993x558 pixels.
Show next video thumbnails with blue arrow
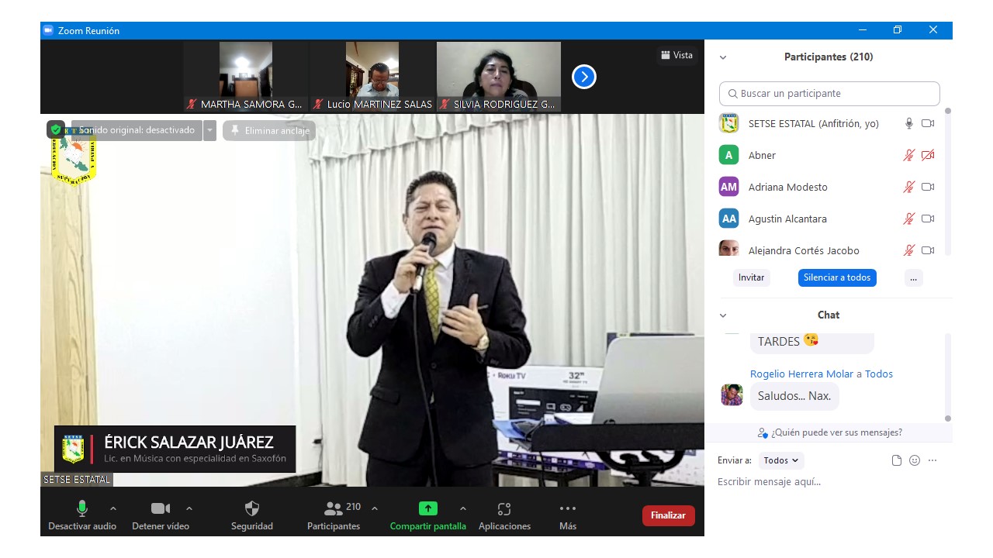584,77
